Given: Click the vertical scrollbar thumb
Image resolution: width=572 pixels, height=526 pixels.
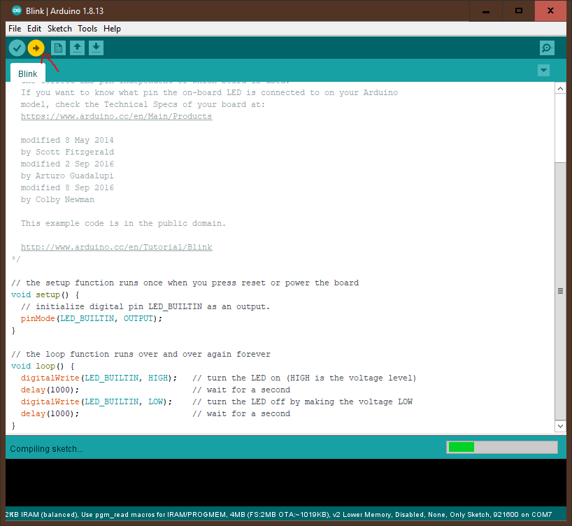Looking at the screenshot, I should pos(560,291).
